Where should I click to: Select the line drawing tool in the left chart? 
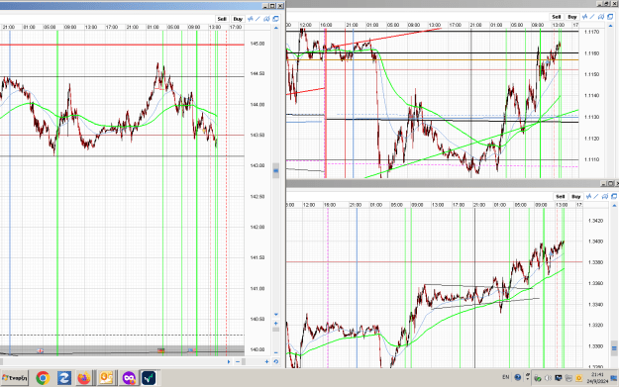[258, 19]
